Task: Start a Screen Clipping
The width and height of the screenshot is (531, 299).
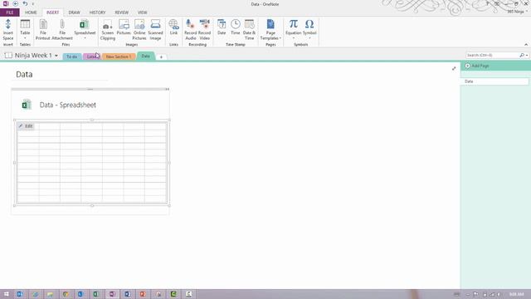Action: tap(108, 30)
